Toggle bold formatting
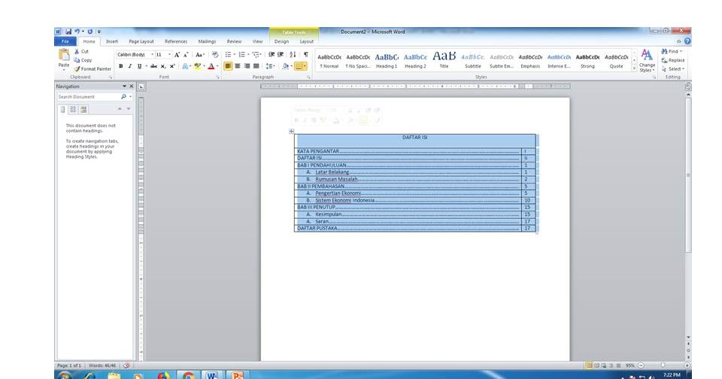 click(121, 66)
